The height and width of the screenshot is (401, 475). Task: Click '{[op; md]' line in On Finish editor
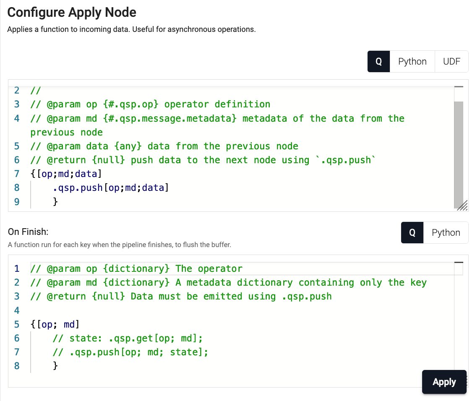(55, 324)
